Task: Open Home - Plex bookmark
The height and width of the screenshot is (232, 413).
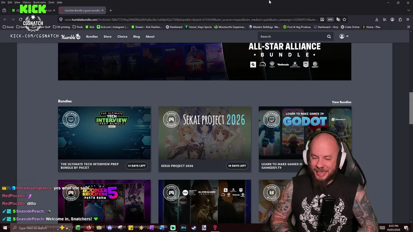Action: [x=371, y=27]
